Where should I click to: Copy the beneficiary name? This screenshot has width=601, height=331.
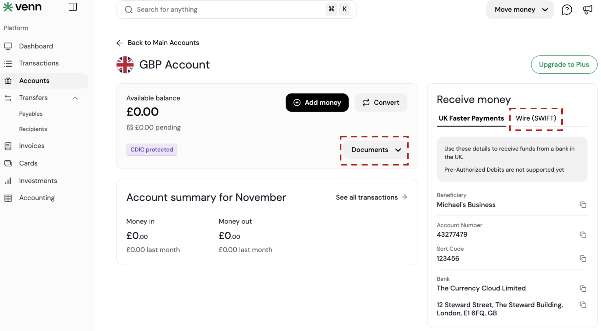tap(583, 205)
